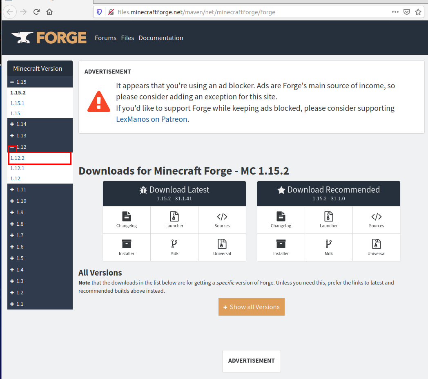Collapse the 1.15 version group
Screen dimensions: 428x379
point(13,82)
